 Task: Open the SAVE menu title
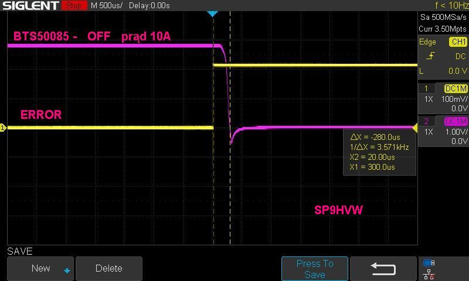point(20,251)
